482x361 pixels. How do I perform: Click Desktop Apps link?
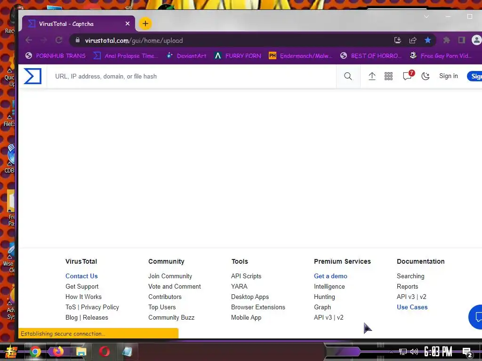coord(250,297)
